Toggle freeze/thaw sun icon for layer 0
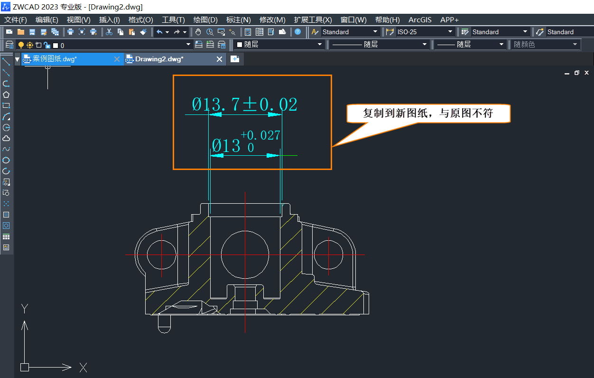This screenshot has width=594, height=378. coord(30,45)
